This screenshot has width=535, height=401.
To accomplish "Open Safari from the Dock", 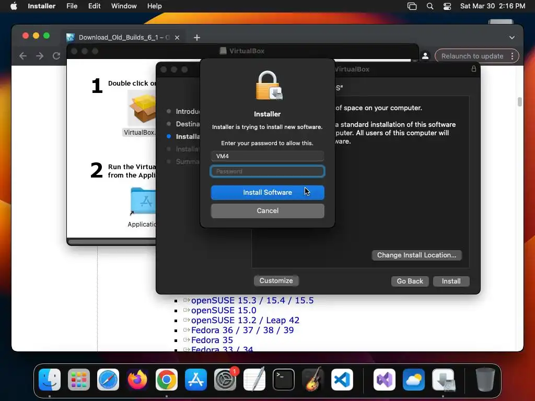I will (108, 379).
